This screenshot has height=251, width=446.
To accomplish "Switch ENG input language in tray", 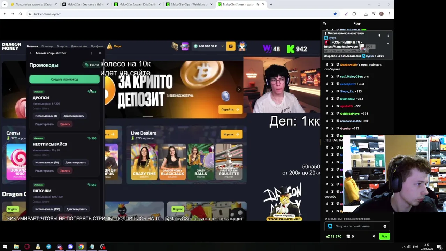I will pyautogui.click(x=415, y=246).
